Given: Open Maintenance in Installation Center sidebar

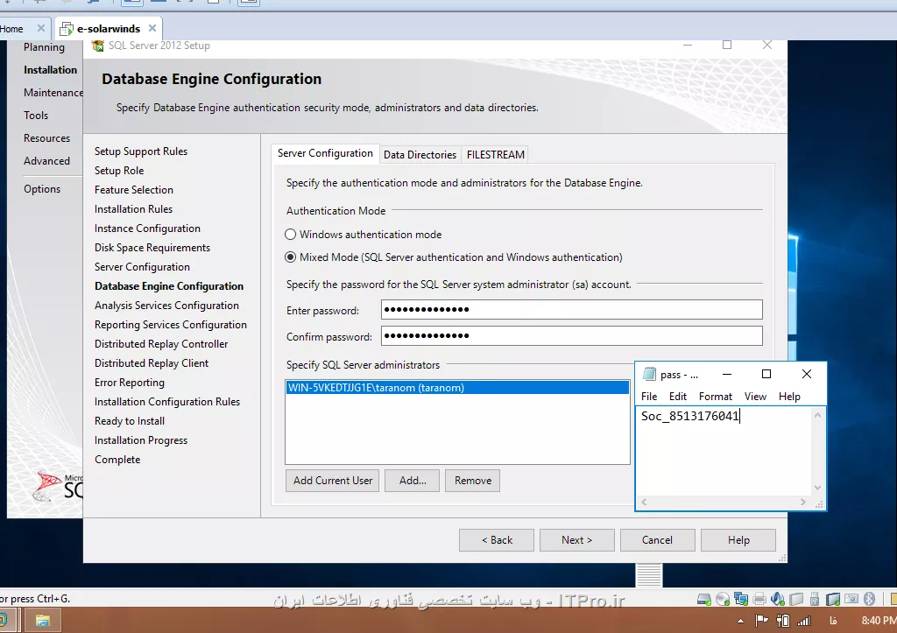Looking at the screenshot, I should click(x=53, y=93).
